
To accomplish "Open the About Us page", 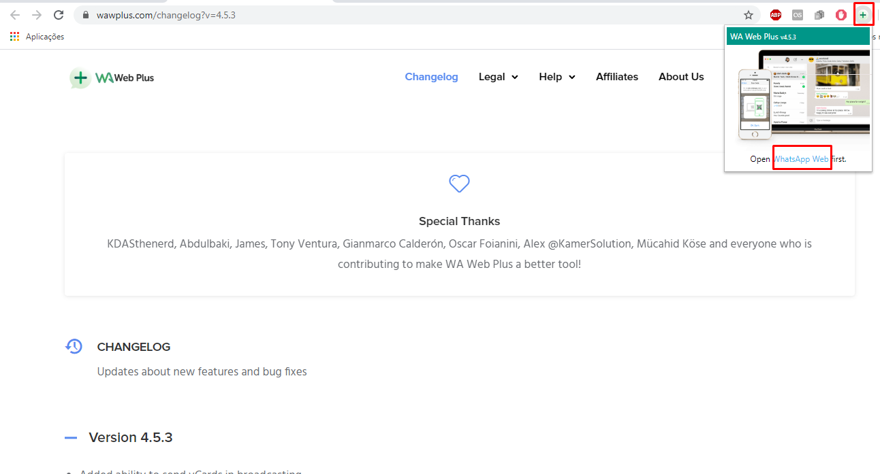I will pyautogui.click(x=681, y=77).
